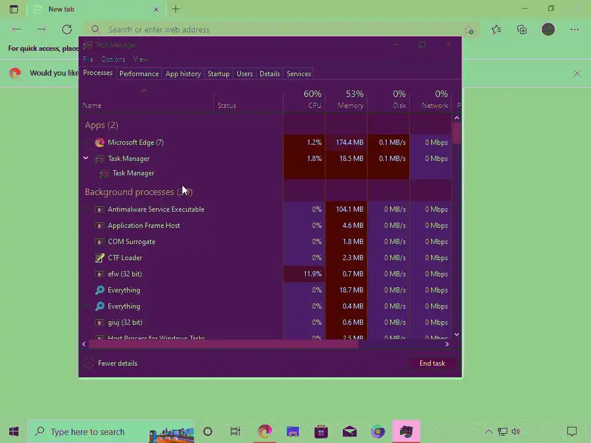Click the COM Surrogate process icon

coord(99,242)
